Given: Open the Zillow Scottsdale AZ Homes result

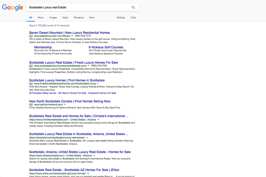Looking at the screenshot, I should point(74,170).
